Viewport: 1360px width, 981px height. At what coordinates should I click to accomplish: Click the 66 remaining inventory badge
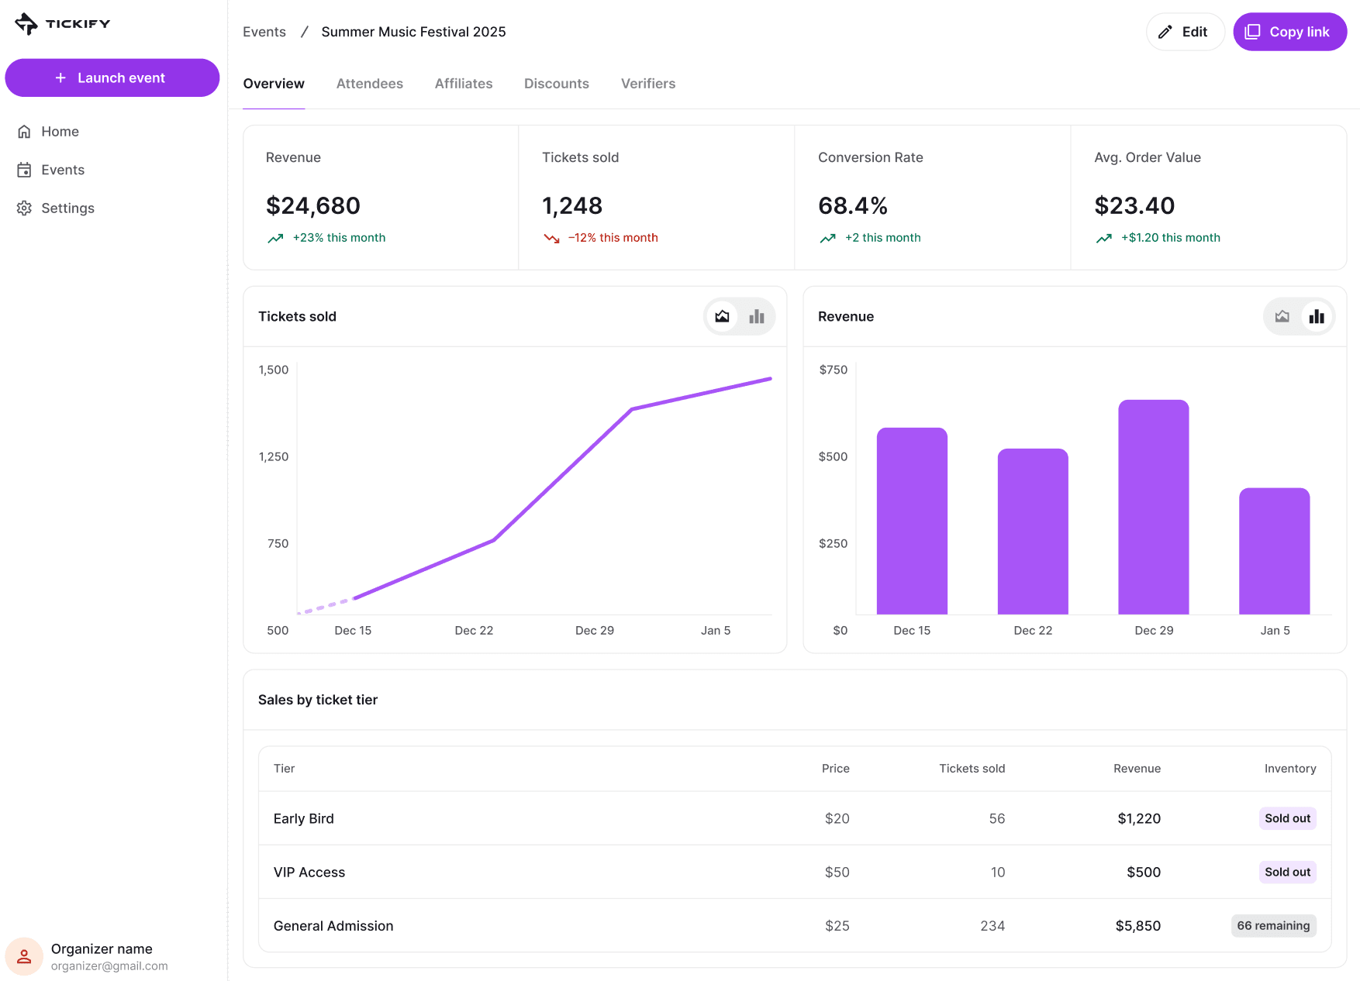pos(1273,926)
